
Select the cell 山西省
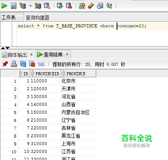79,105
